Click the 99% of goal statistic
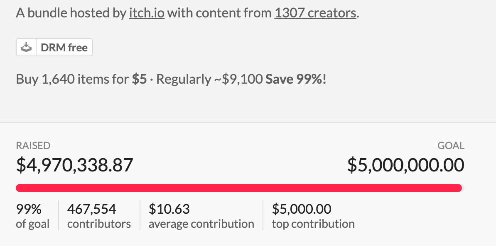This screenshot has width=496, height=246. coord(29,209)
